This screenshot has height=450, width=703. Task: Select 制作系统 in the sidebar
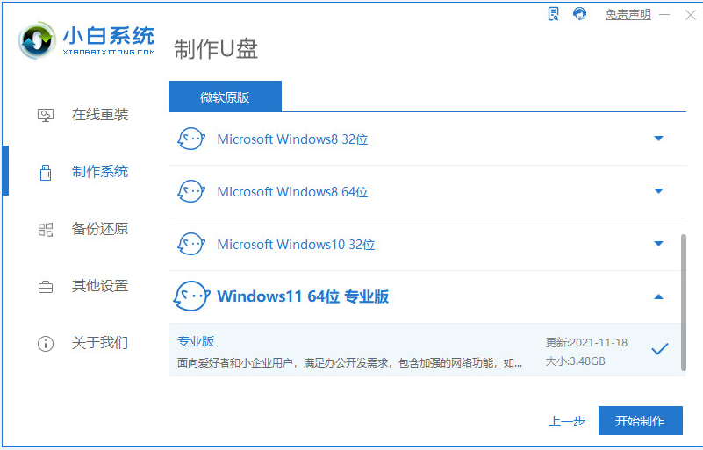click(x=100, y=172)
